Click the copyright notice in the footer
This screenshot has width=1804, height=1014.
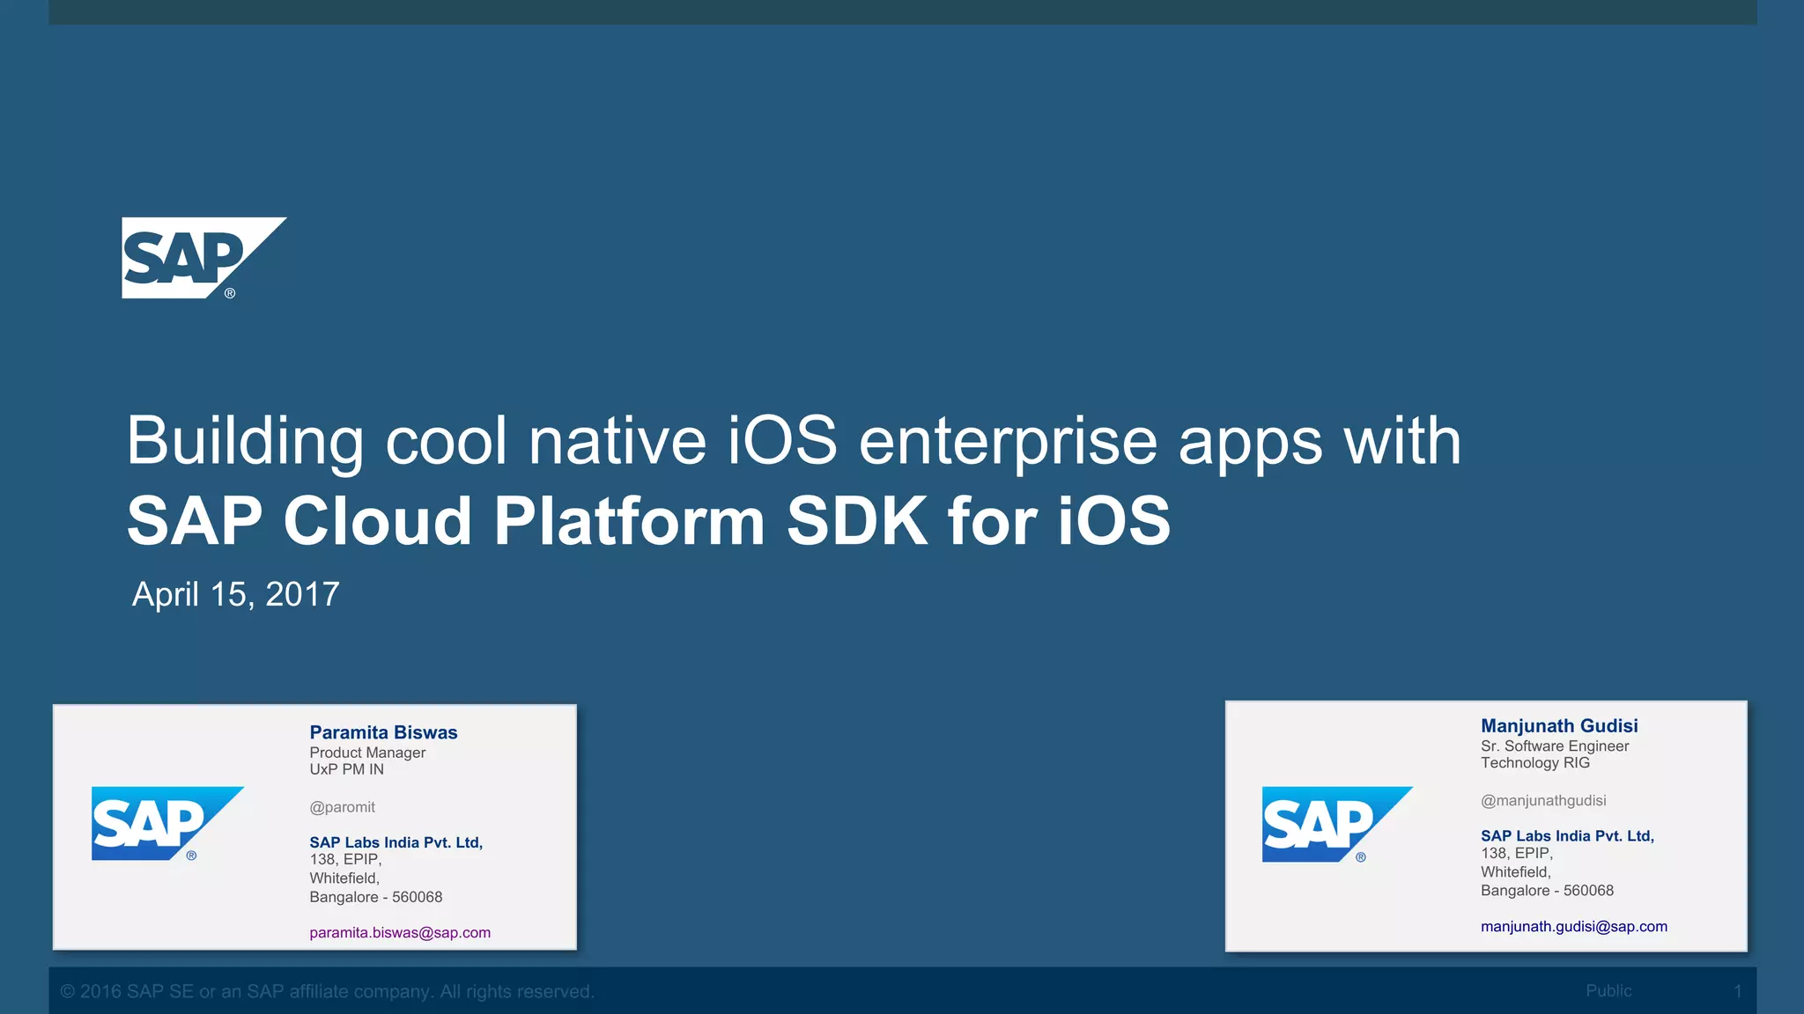coord(327,992)
